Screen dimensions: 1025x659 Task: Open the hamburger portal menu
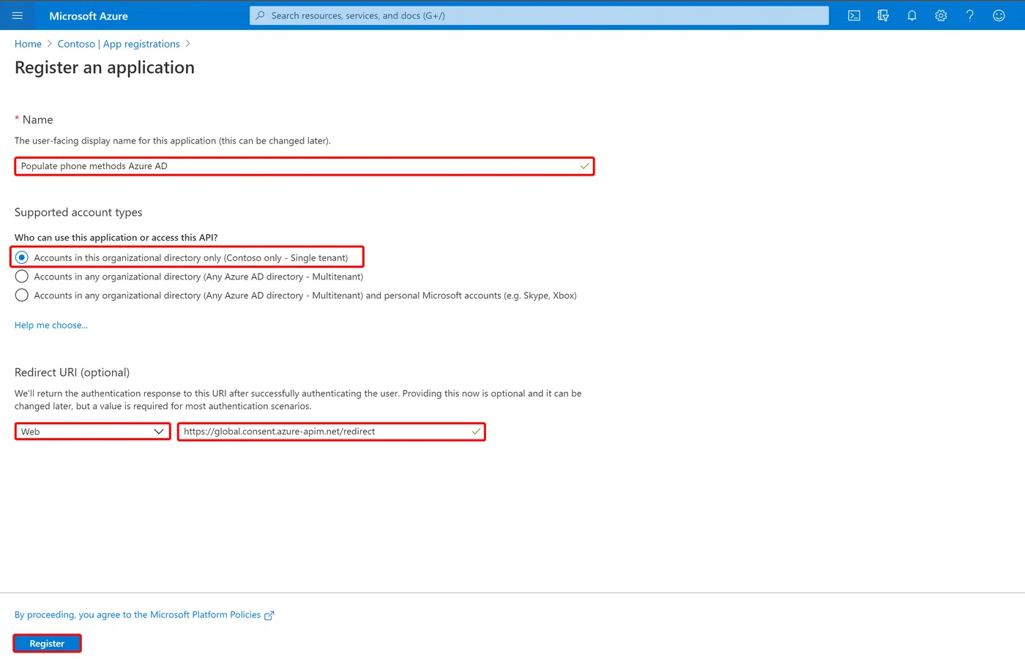pyautogui.click(x=18, y=15)
